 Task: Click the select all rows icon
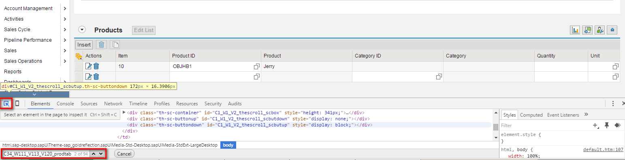point(79,56)
